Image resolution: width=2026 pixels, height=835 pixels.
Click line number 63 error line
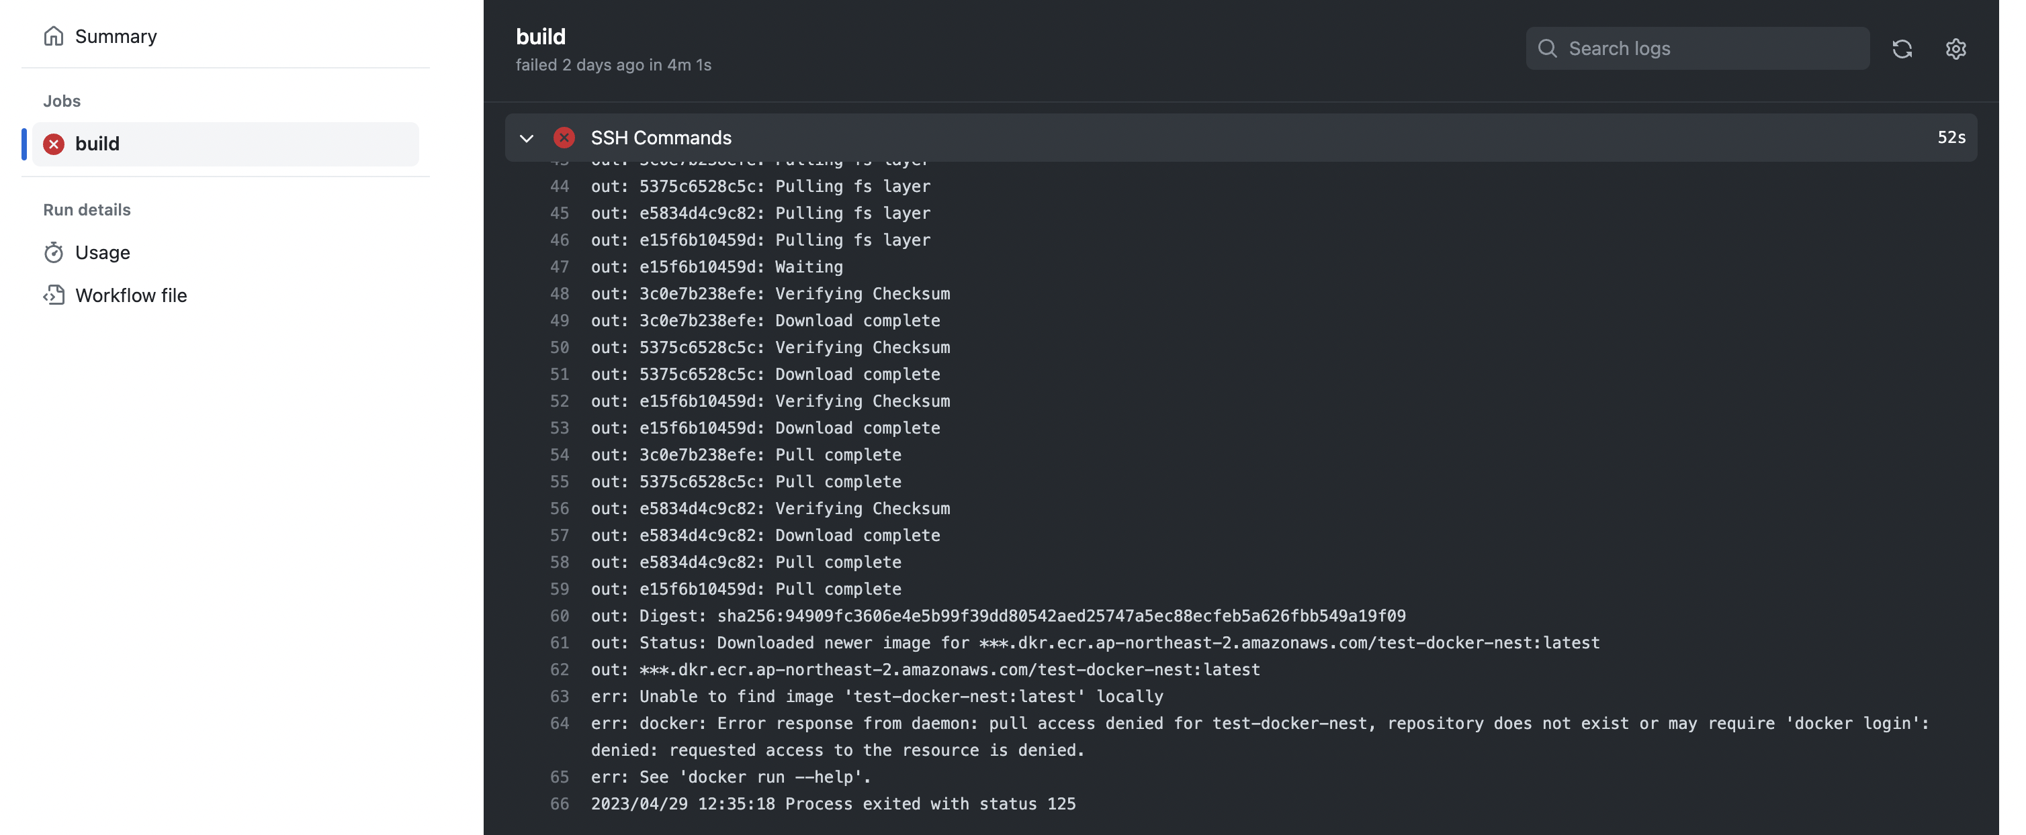[559, 696]
